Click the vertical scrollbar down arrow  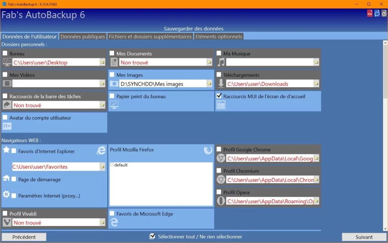tap(385, 229)
